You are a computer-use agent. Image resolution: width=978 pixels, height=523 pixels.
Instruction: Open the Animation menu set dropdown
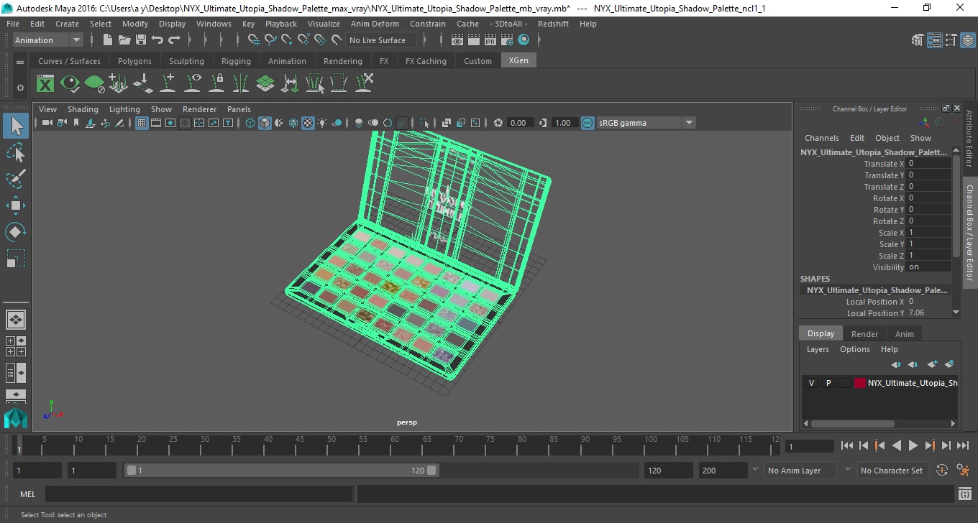pyautogui.click(x=47, y=40)
